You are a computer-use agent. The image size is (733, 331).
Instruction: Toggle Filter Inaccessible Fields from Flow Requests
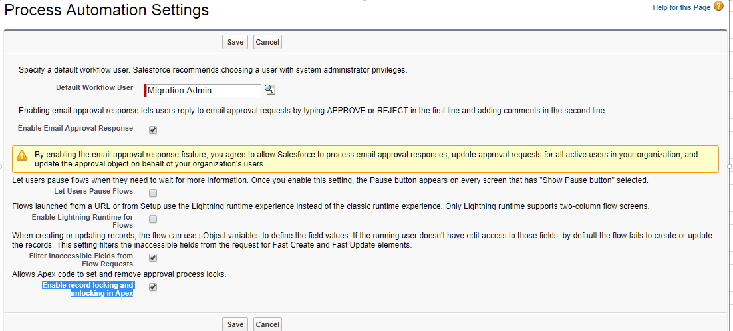[153, 258]
